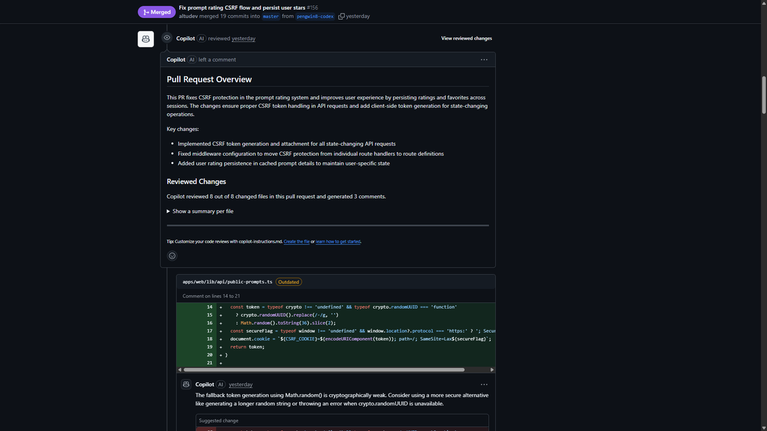Viewport: 767px width, 431px height.
Task: Click left arrow of code scrollbar
Action: coord(180,370)
